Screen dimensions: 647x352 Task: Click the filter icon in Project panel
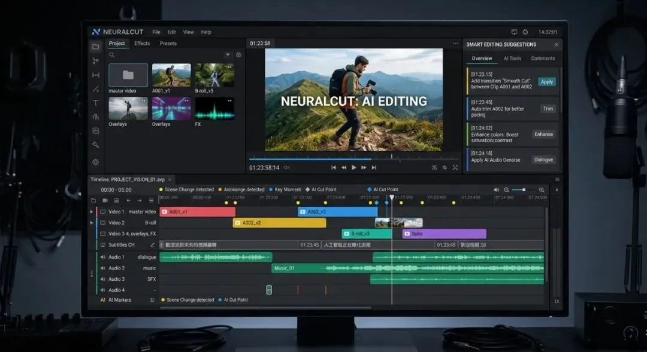click(228, 55)
